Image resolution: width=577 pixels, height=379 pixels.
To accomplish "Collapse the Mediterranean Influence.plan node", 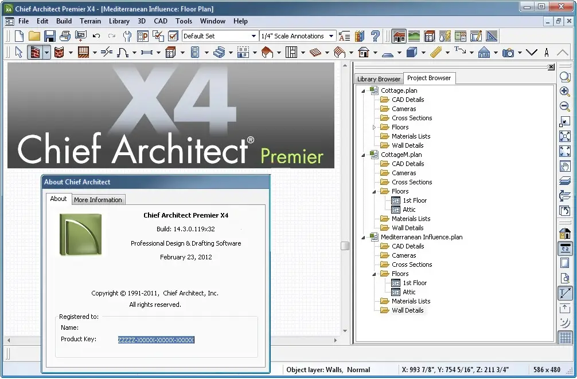I will (363, 238).
